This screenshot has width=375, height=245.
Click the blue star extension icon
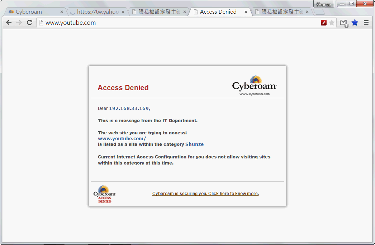pyautogui.click(x=355, y=23)
